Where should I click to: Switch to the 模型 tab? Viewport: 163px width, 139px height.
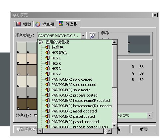click(24, 24)
